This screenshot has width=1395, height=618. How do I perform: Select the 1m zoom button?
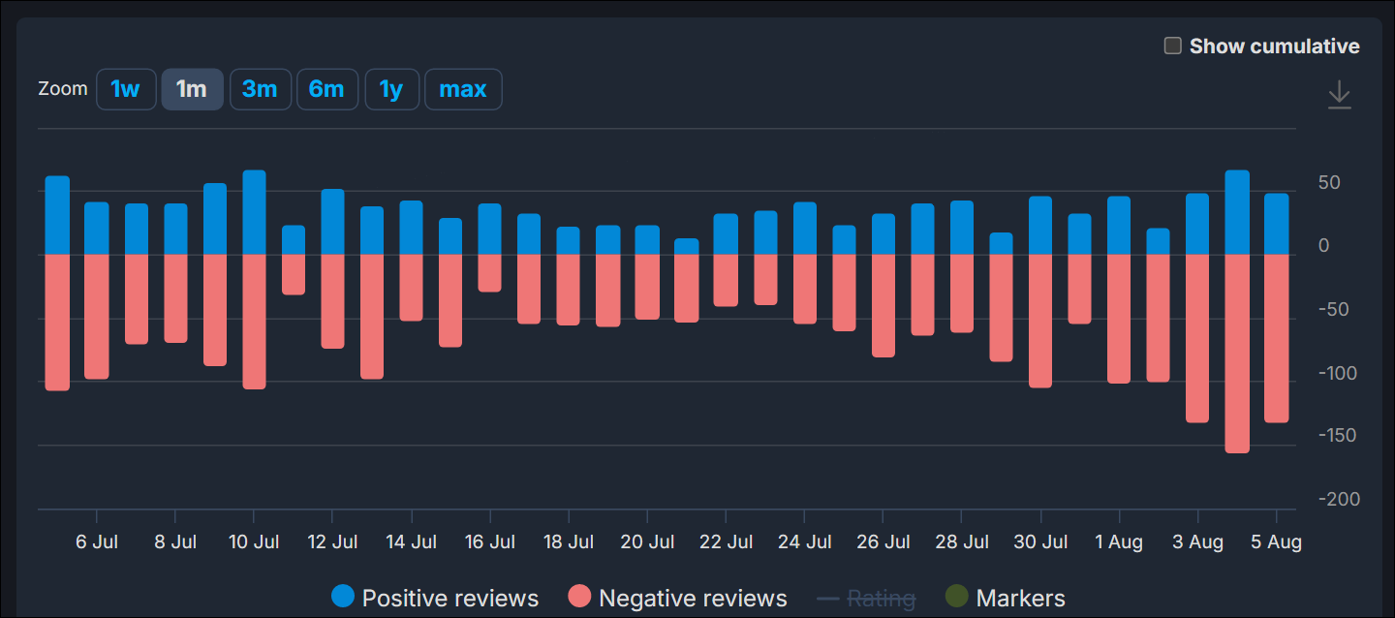coord(192,89)
